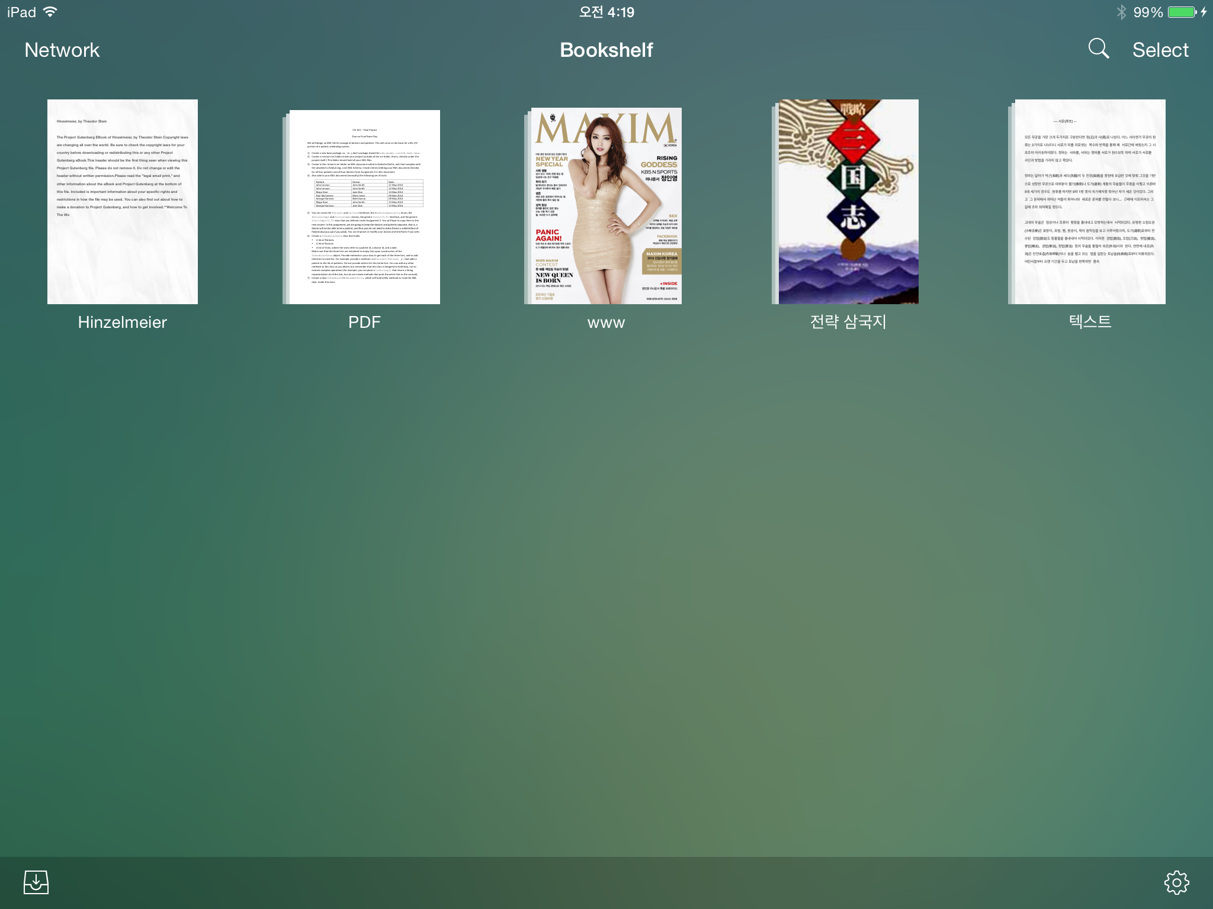Tap the import inbox download icon
1213x909 pixels.
(36, 882)
